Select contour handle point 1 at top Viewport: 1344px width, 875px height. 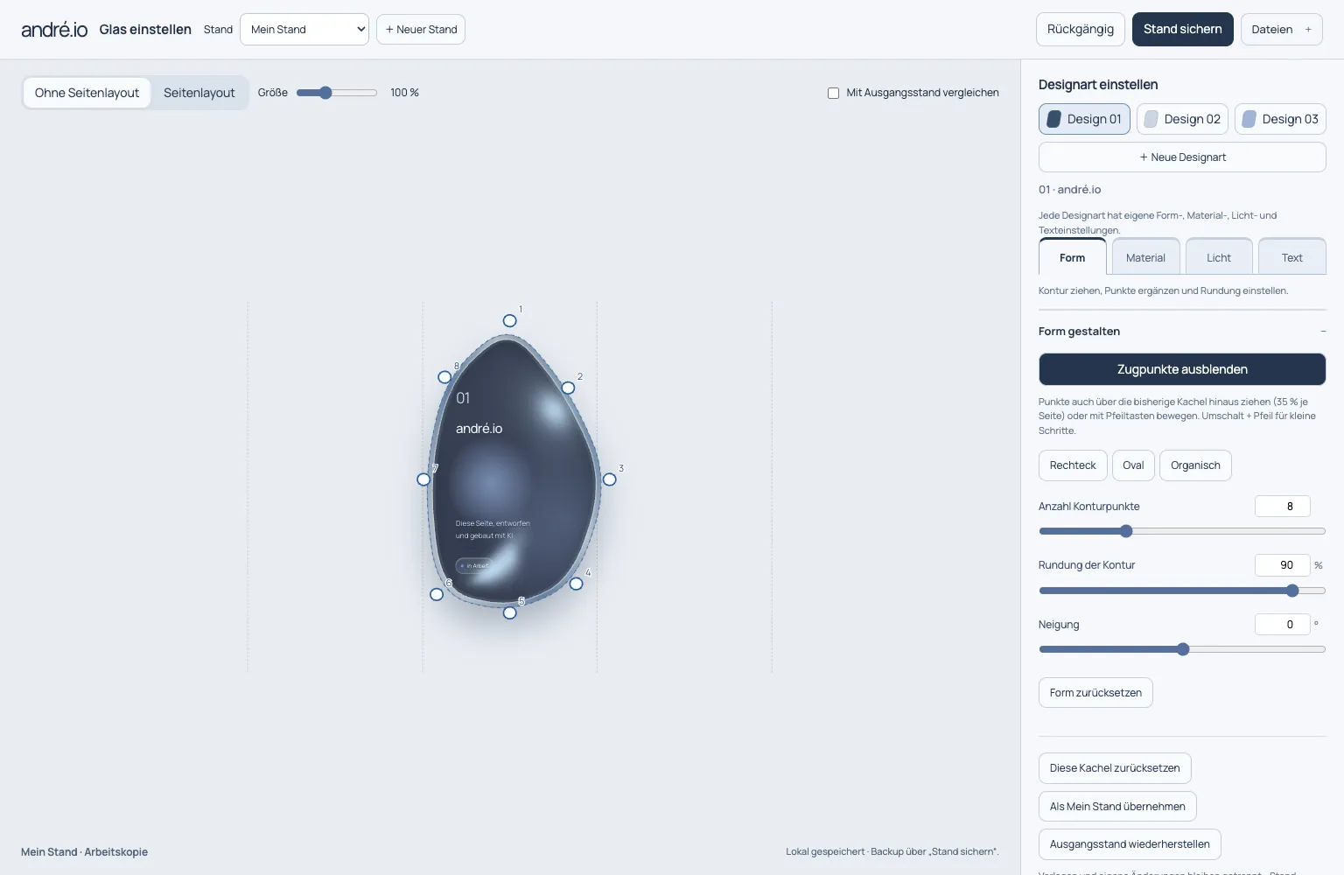[509, 321]
